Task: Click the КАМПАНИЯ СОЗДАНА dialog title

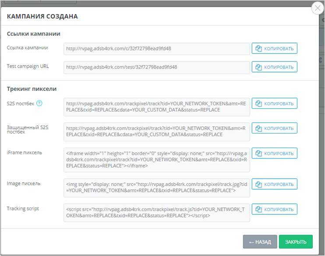Action: (x=42, y=17)
